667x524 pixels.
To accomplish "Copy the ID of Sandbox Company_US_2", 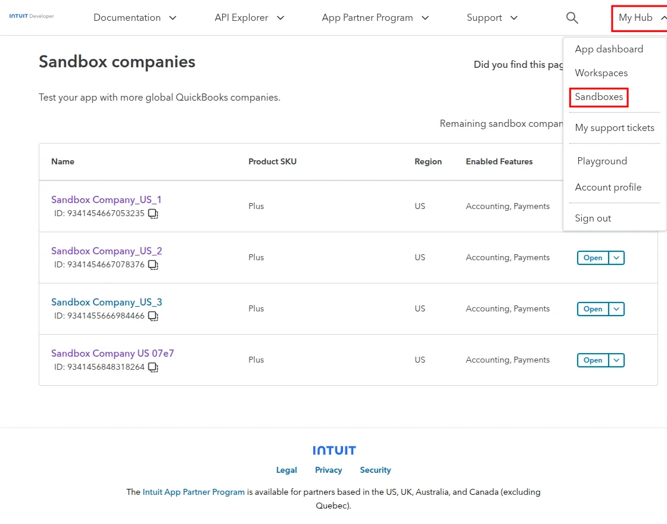I will click(153, 265).
